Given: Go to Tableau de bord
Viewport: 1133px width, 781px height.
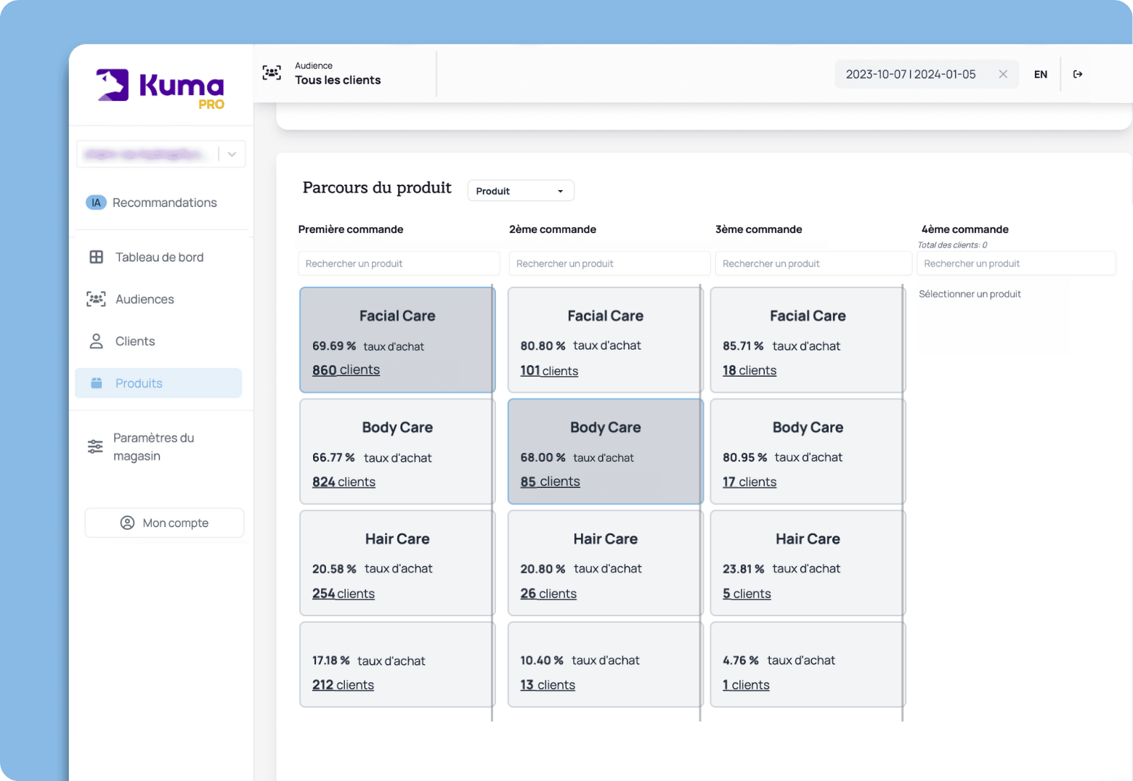Looking at the screenshot, I should pyautogui.click(x=158, y=257).
